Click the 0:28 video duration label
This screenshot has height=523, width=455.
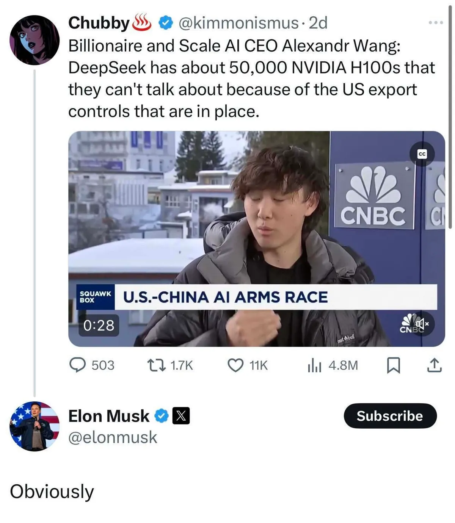tap(99, 325)
